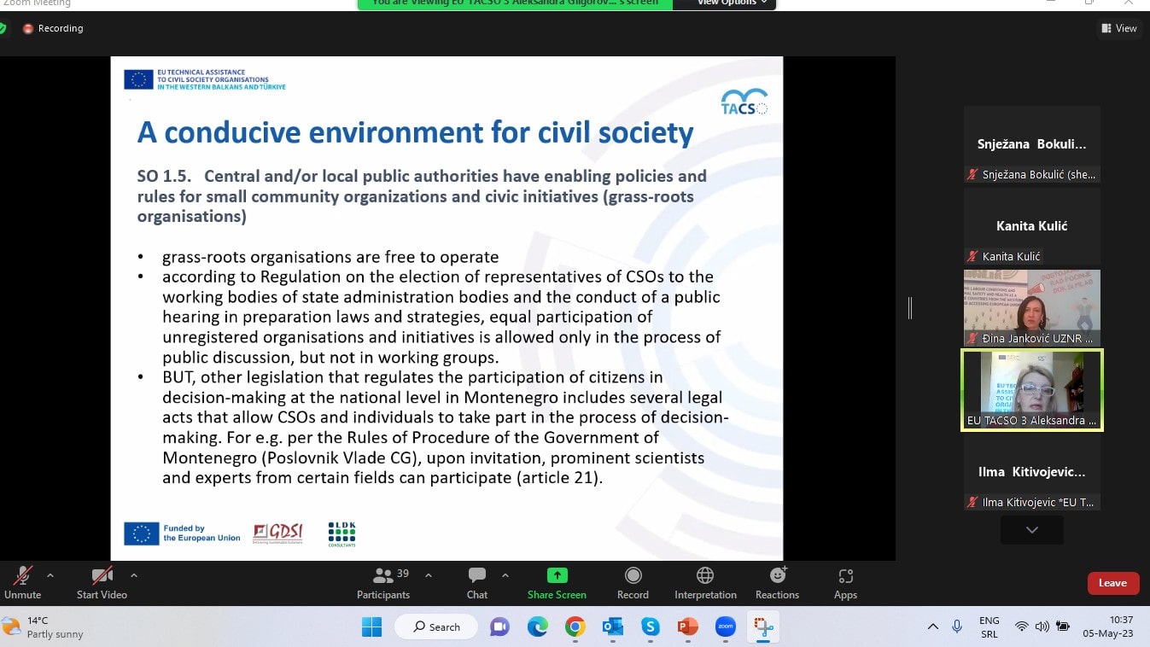Click green encryption shield icon

point(3,28)
